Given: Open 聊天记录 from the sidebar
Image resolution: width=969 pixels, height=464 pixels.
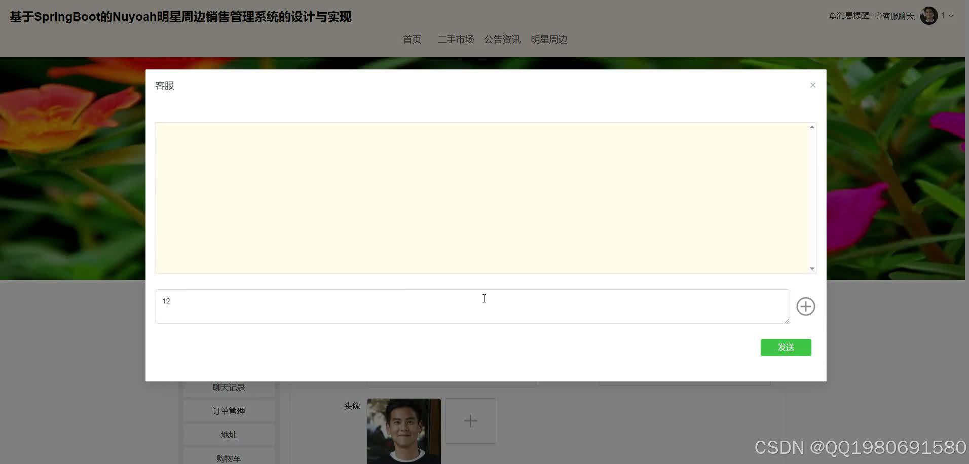Looking at the screenshot, I should click(228, 386).
